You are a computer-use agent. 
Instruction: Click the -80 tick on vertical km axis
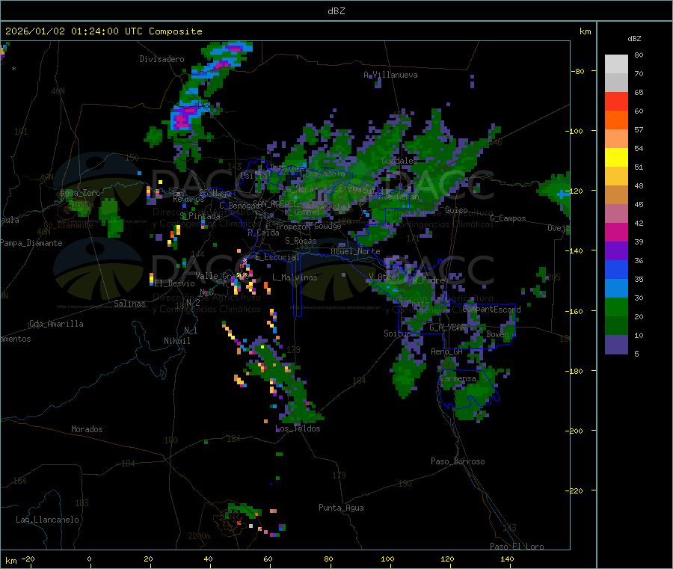click(577, 71)
